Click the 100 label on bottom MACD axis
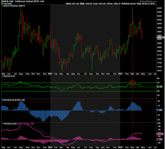This screenshot has width=165, height=149. (x=159, y=123)
